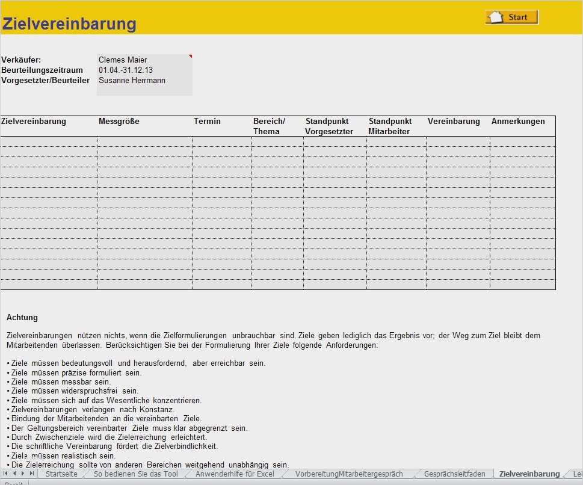The height and width of the screenshot is (485, 583).
Task: Click line 'Ziele müssen widerspruchsfrei sein.'
Action: point(73,391)
